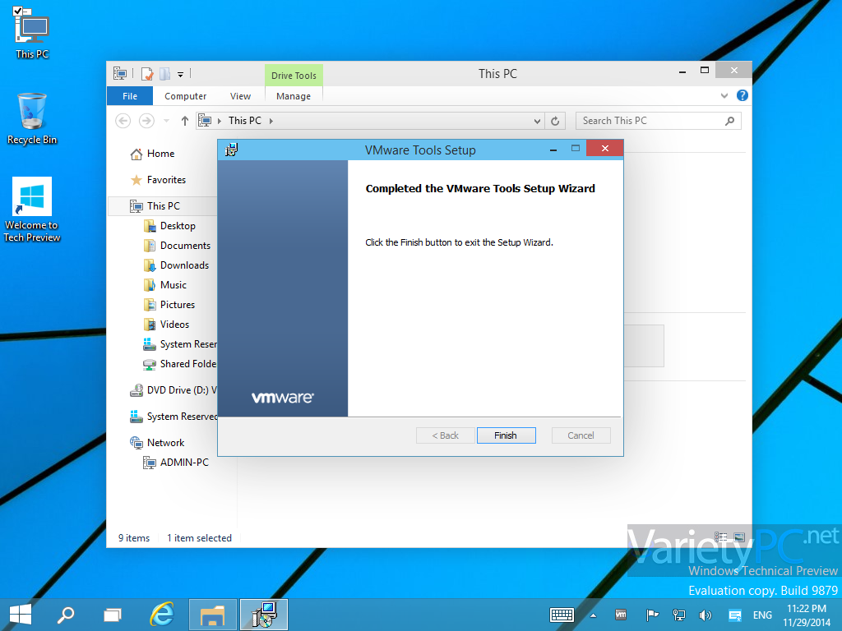842x631 pixels.
Task: Switch to details view in status bar
Action: tap(720, 537)
